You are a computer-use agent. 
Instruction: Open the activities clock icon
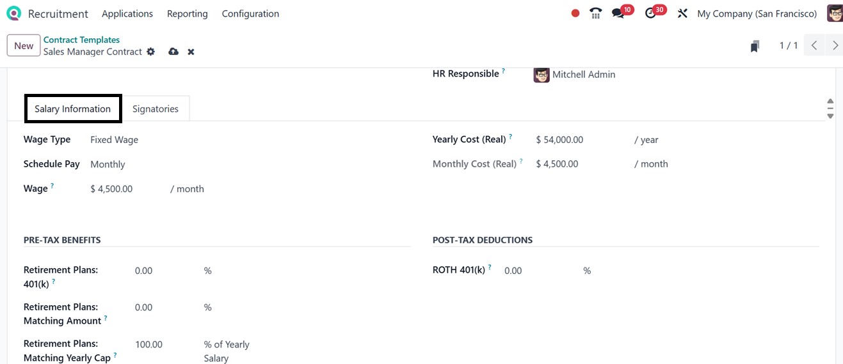651,13
